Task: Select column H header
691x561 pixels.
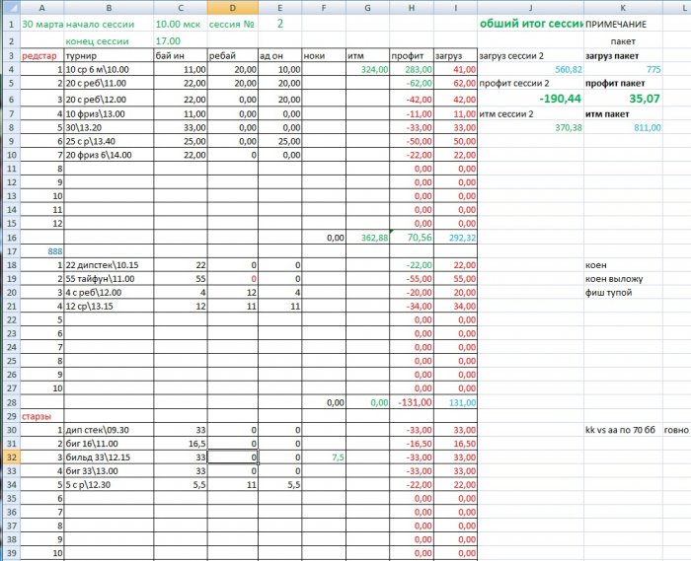Action: 412,8
